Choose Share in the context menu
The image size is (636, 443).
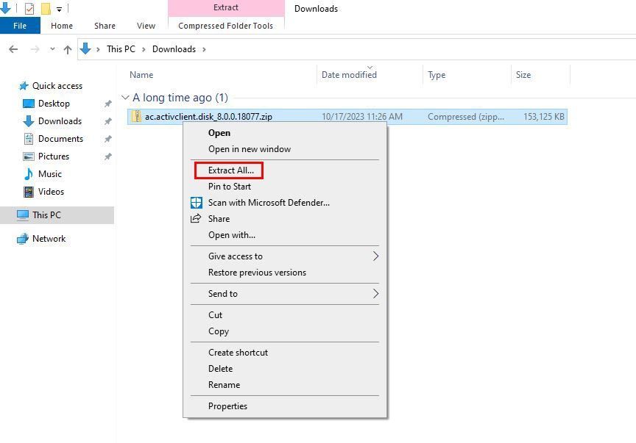coord(285,219)
